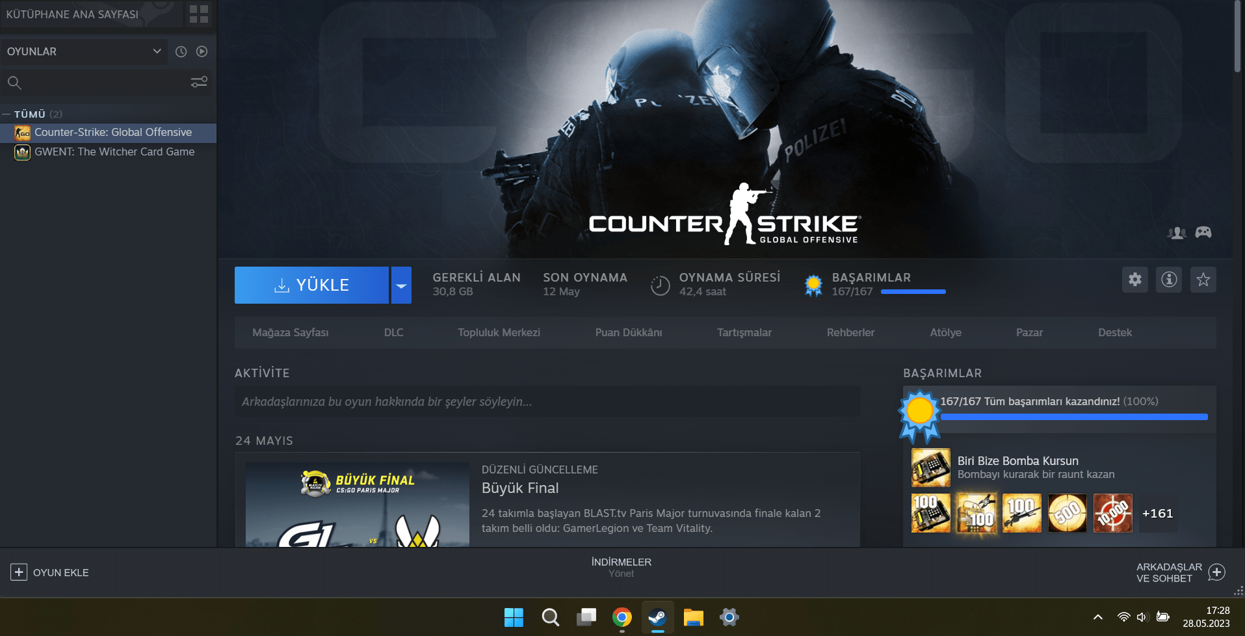The width and height of the screenshot is (1245, 636).
Task: Open Atölye tab
Action: [x=945, y=332]
